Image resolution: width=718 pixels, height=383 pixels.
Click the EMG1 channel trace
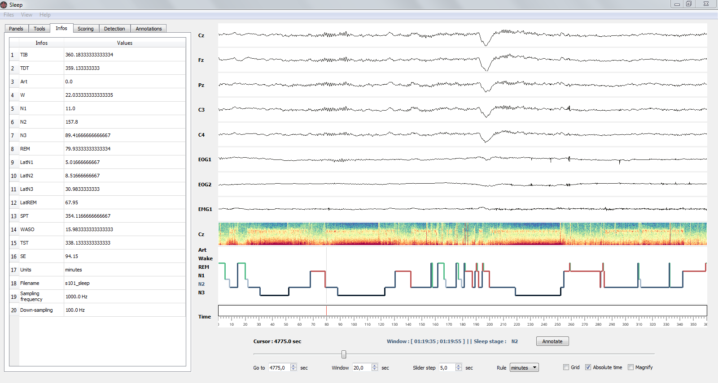pyautogui.click(x=463, y=209)
